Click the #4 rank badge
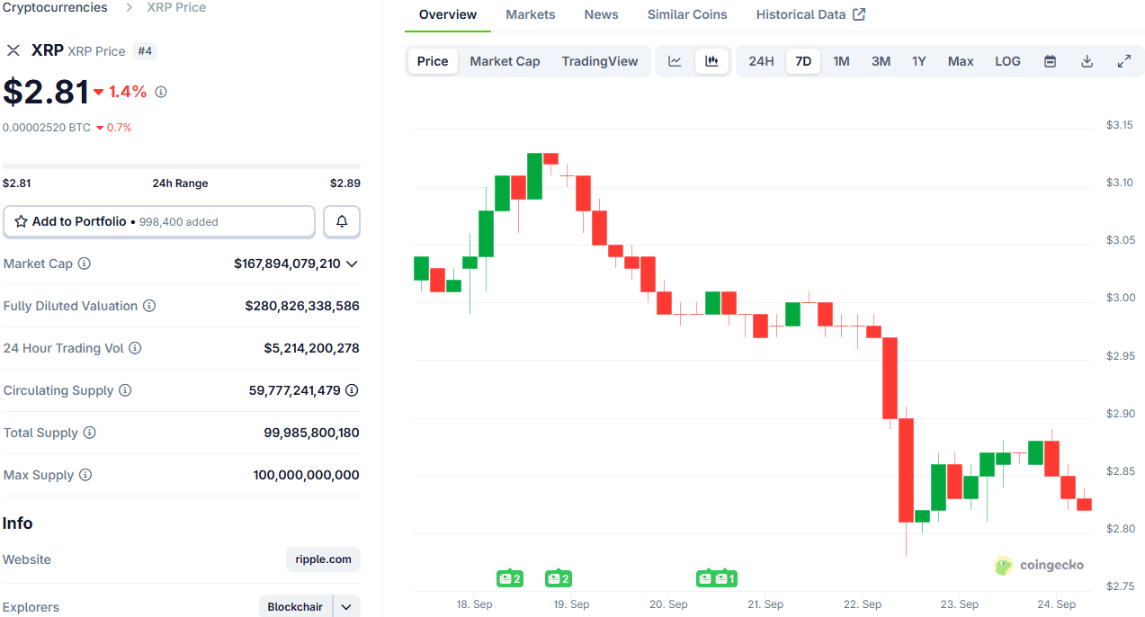This screenshot has height=617, width=1145. (145, 51)
